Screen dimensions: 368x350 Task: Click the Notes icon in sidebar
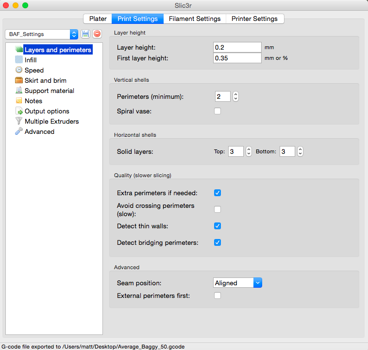(19, 101)
